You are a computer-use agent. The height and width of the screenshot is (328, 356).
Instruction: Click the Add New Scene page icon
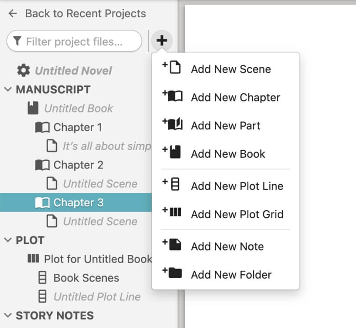point(172,67)
